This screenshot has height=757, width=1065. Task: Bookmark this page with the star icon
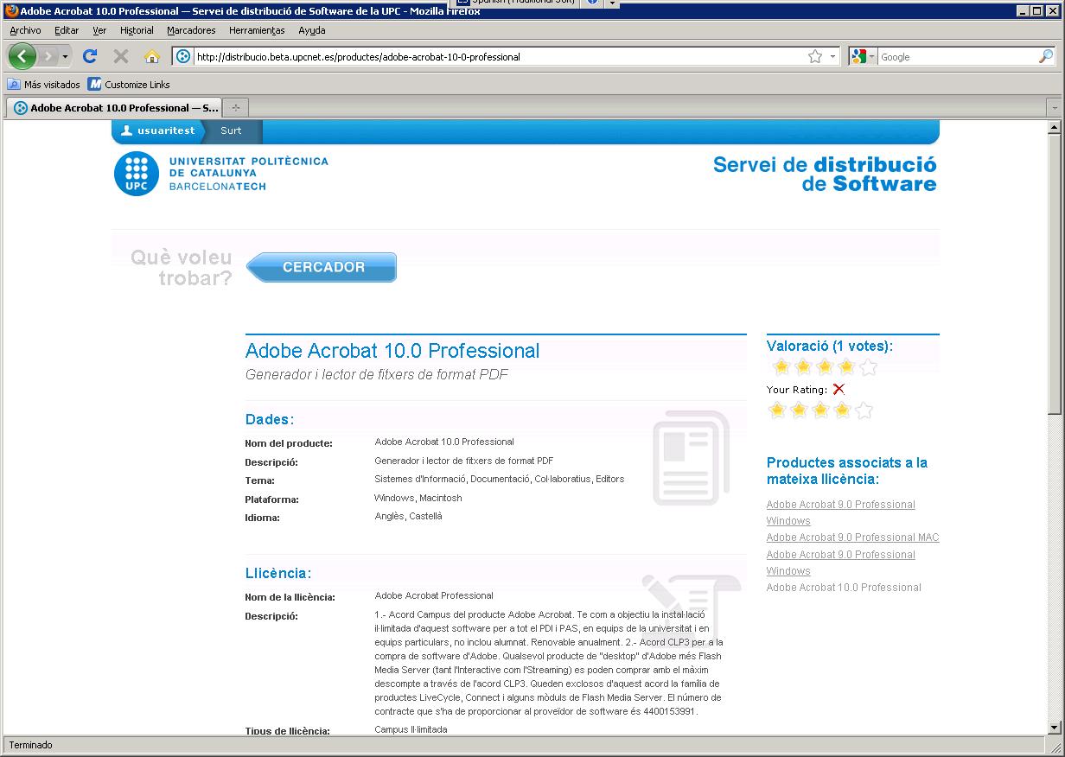click(x=815, y=56)
